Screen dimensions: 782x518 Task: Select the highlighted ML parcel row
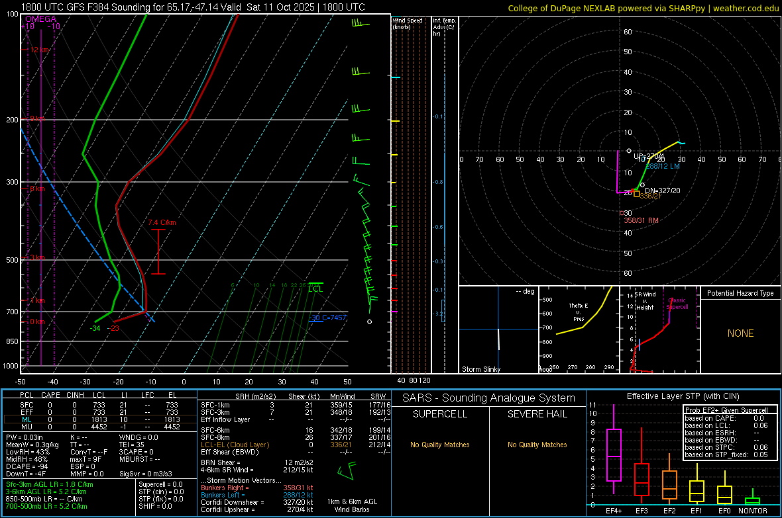[x=100, y=420]
